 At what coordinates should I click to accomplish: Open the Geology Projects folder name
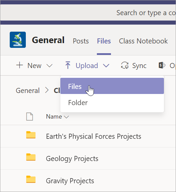coord(72,159)
